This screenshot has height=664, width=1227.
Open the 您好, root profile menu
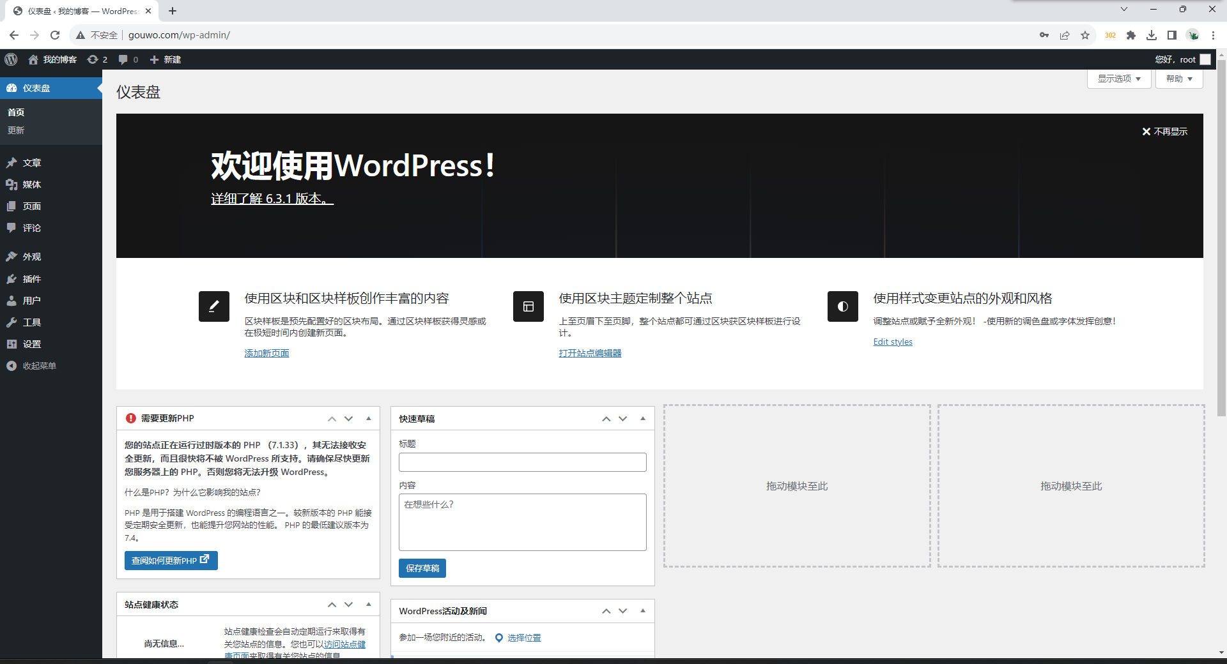pos(1182,59)
